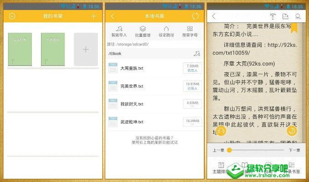
Task: Expand the 4.83MB box for 我欲封天.txt
Action: point(192,105)
